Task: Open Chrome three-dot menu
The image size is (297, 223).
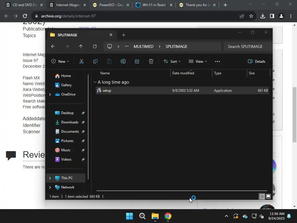Action: point(291,16)
